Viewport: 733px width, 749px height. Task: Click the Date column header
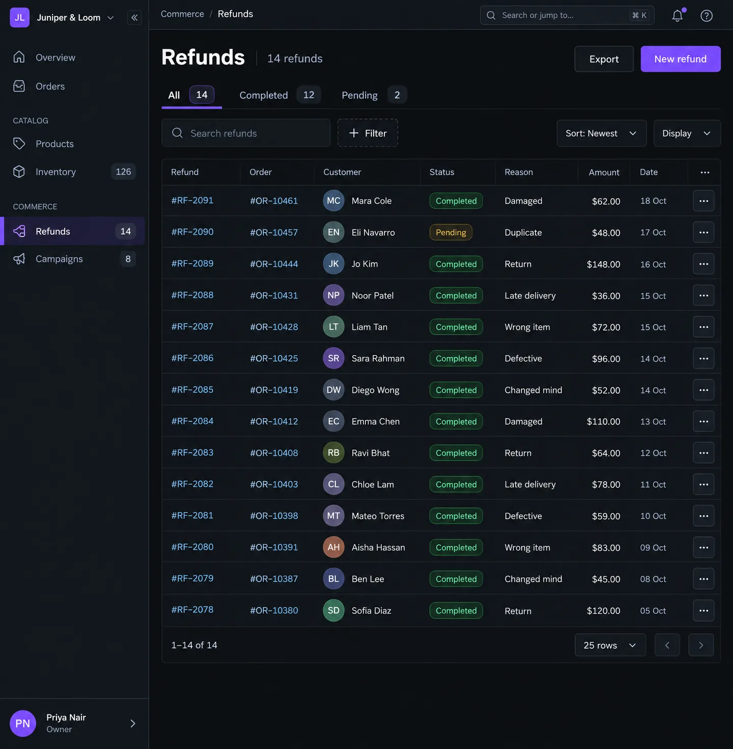(649, 172)
